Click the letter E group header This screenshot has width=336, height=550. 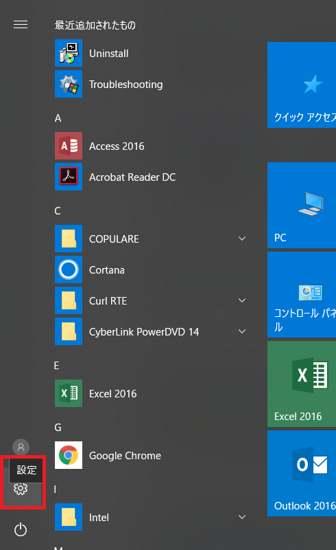57,366
